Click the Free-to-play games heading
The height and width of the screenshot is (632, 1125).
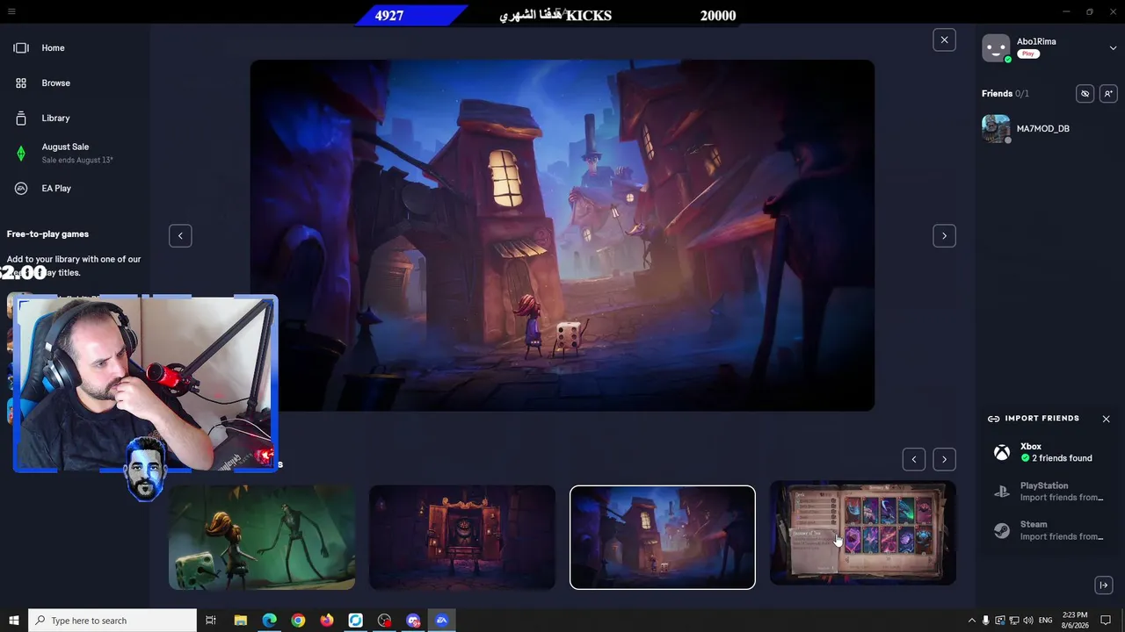47,234
